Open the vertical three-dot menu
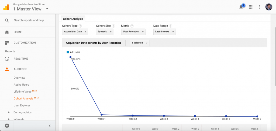 pos(259,7)
